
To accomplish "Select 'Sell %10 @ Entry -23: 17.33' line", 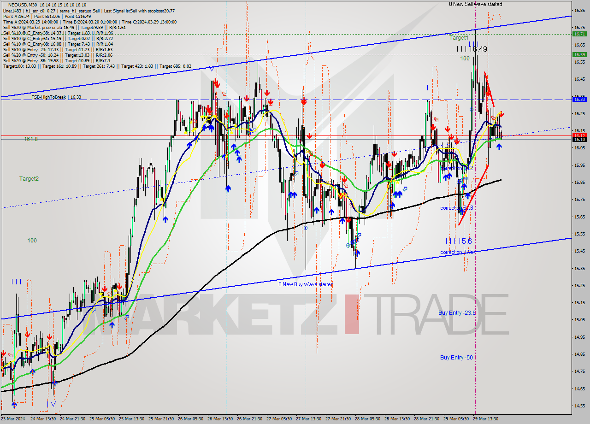I will tap(58, 49).
